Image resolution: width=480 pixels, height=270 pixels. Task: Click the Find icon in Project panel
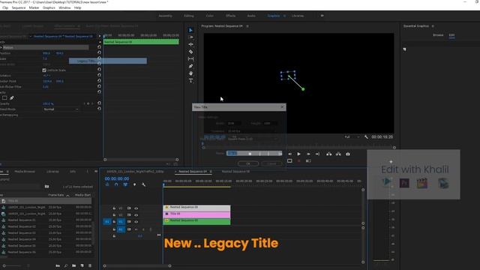coord(66,265)
